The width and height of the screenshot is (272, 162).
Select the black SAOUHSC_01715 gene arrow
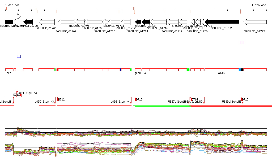146,22
